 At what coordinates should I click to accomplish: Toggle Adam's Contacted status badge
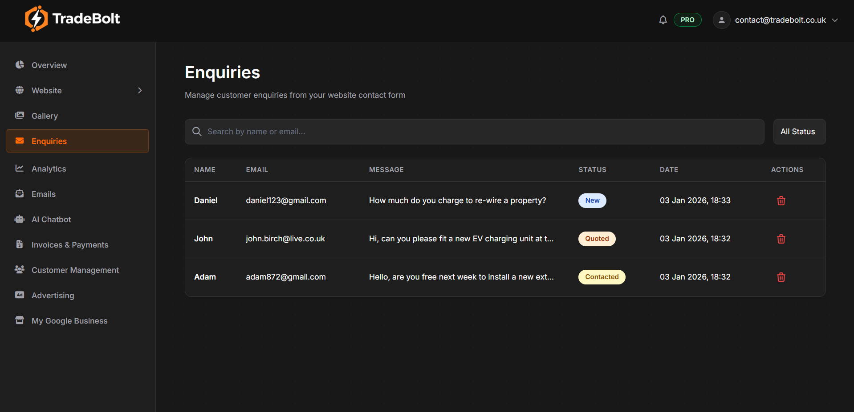[x=602, y=276]
